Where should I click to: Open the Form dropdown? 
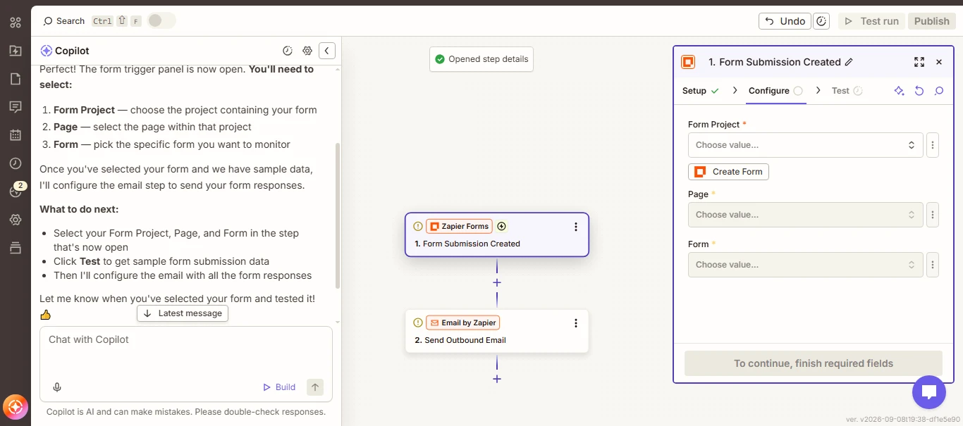tap(805, 265)
